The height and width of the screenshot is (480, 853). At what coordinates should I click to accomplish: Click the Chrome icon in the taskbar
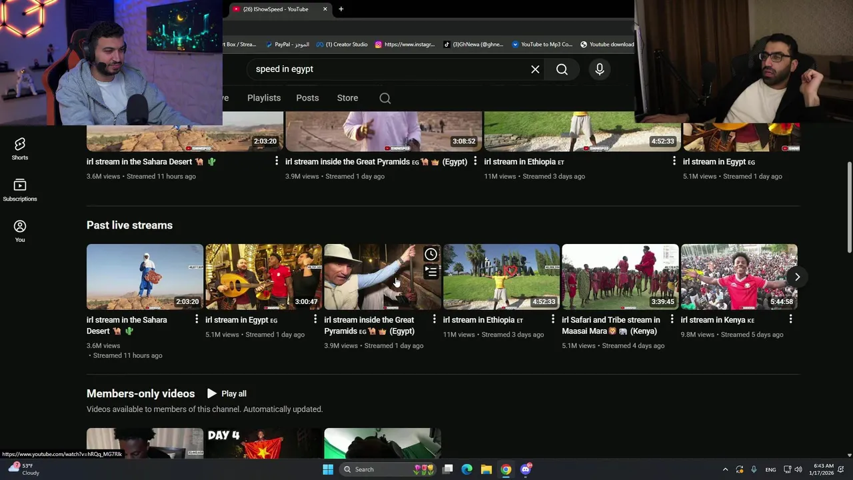[506, 469]
